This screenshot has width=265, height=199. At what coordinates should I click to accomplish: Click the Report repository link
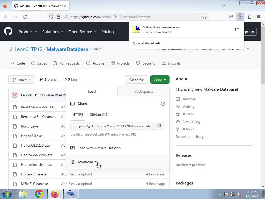point(190,137)
